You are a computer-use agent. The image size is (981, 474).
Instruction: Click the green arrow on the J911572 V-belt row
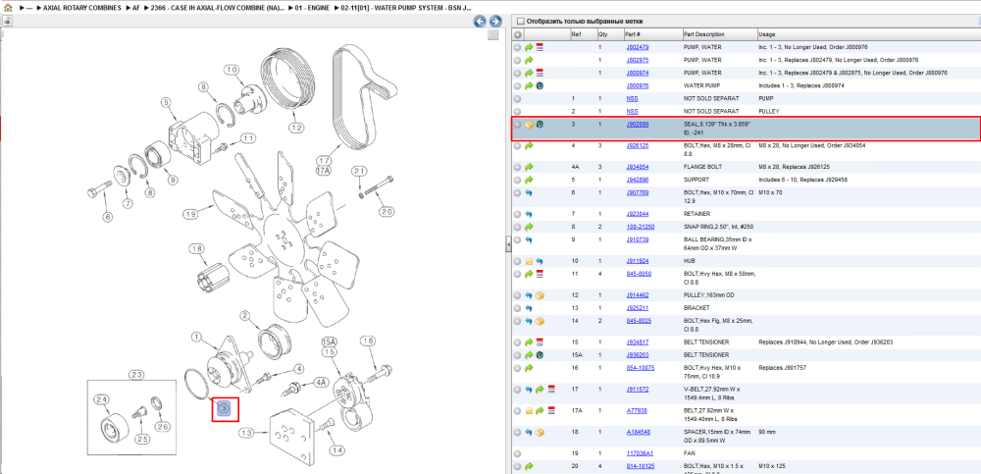point(540,390)
